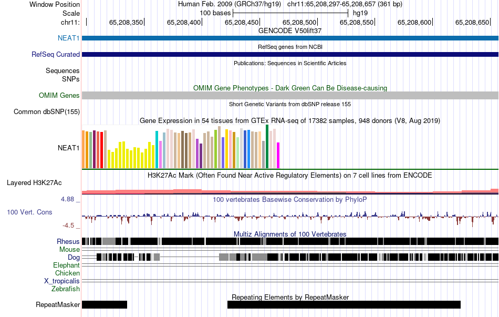Click the chr11: ruler label
The image size is (499, 317).
pyautogui.click(x=70, y=22)
